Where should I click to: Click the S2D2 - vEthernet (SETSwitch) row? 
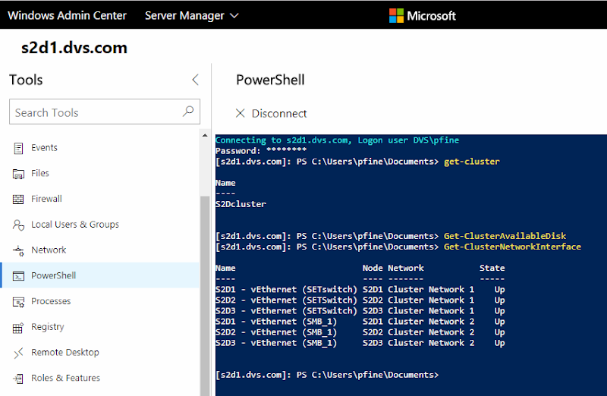[360, 300]
